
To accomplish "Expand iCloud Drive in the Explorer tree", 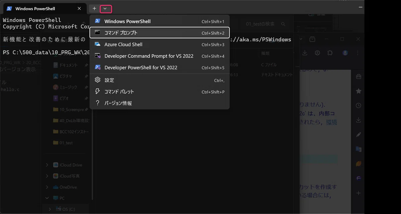I will [47, 165].
